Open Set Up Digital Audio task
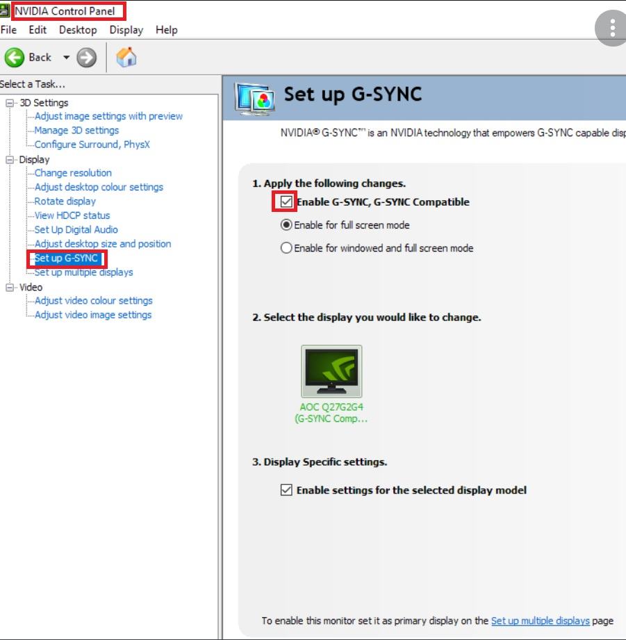 [76, 230]
